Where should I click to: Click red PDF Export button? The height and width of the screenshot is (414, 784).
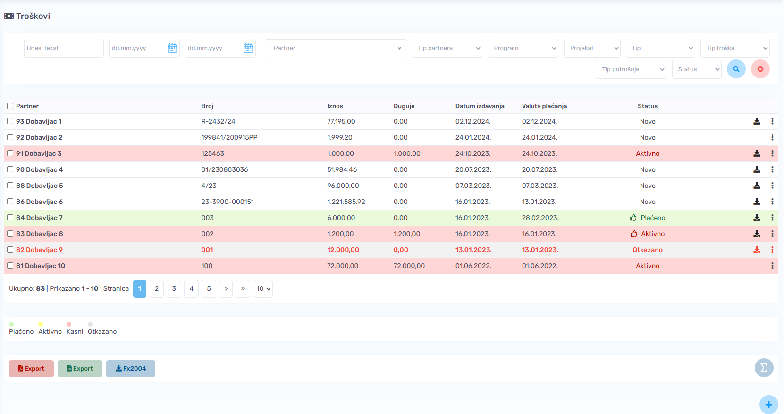tap(31, 368)
